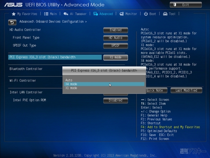Select the Bluetooth Controller row

point(26,69)
